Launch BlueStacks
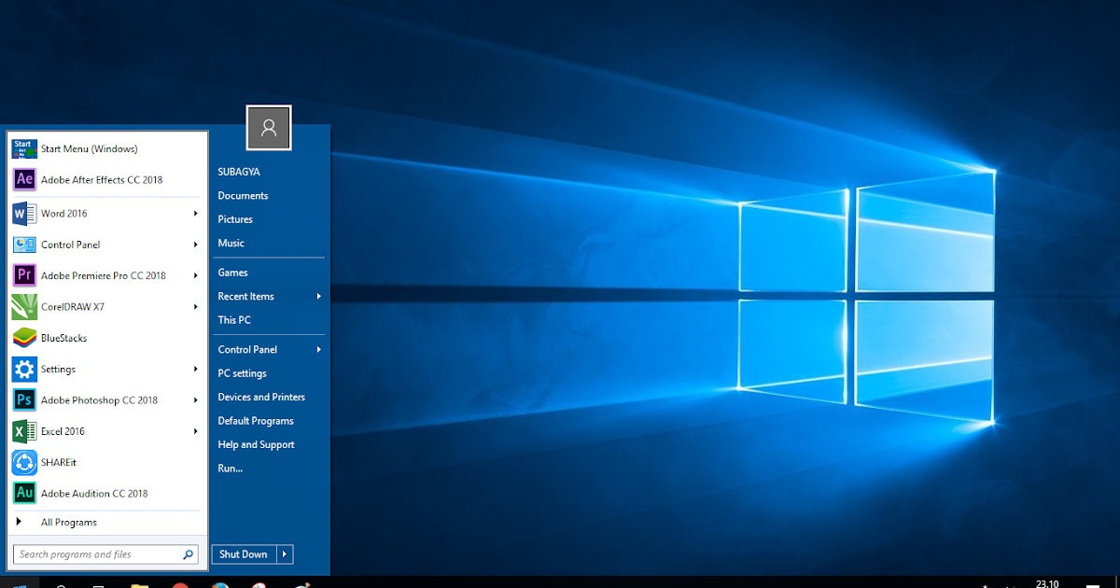1120x588 pixels. 70,337
